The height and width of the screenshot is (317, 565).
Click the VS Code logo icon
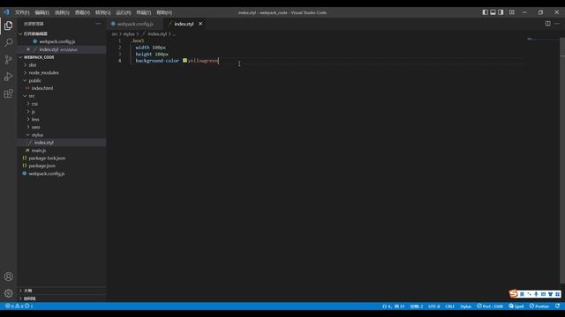pyautogui.click(x=6, y=12)
